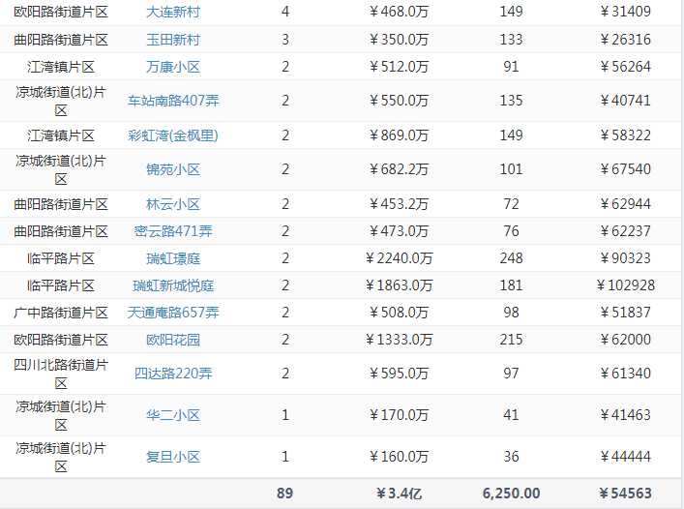
Task: Open the 华二小区 community link
Action: (173, 415)
